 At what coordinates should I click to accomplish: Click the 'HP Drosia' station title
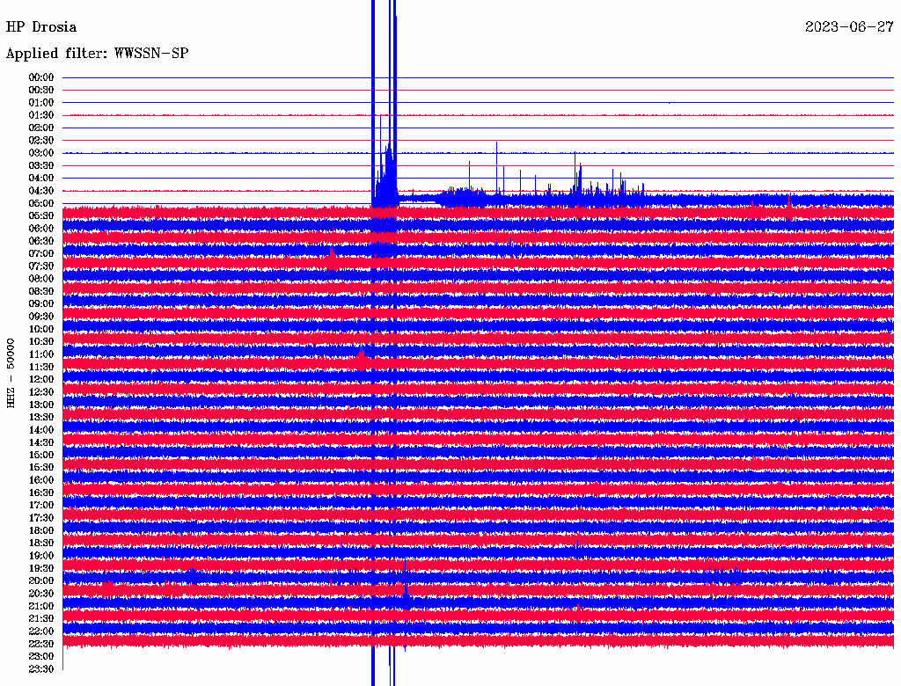click(x=40, y=27)
